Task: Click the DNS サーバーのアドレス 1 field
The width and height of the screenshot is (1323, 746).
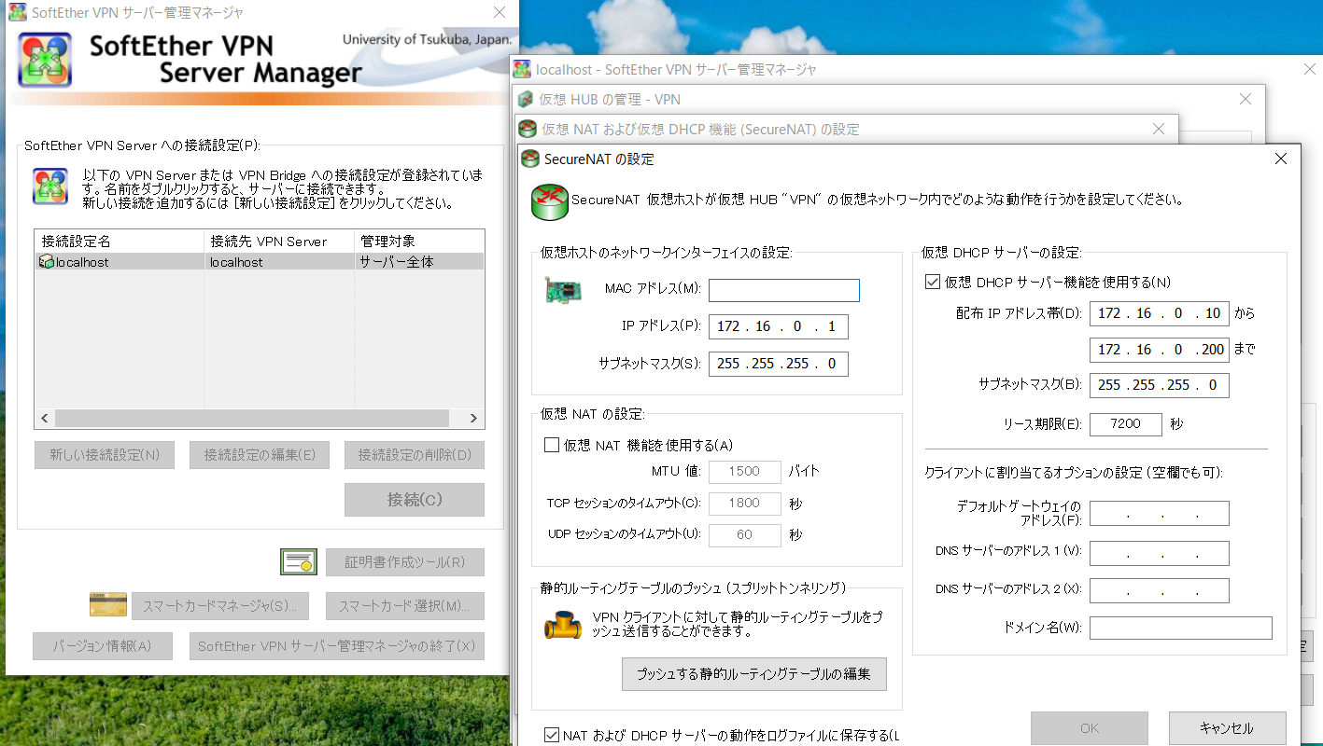Action: click(1160, 554)
